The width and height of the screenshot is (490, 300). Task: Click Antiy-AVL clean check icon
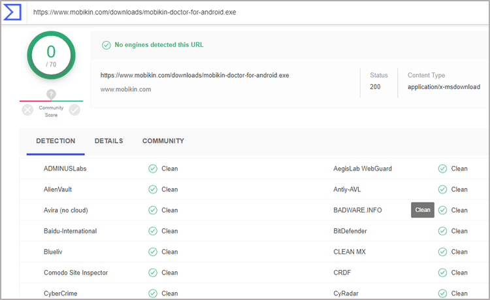point(442,190)
